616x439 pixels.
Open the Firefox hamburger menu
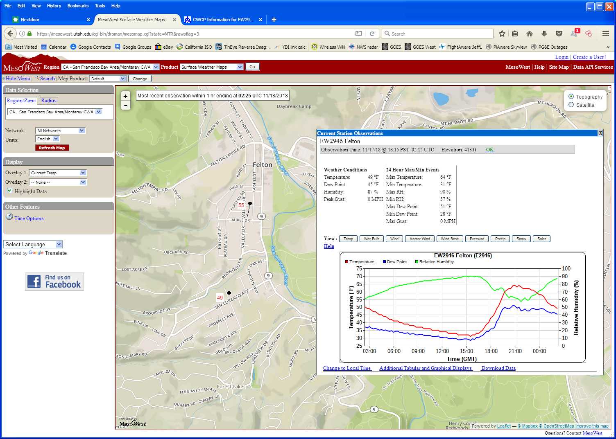pos(605,34)
